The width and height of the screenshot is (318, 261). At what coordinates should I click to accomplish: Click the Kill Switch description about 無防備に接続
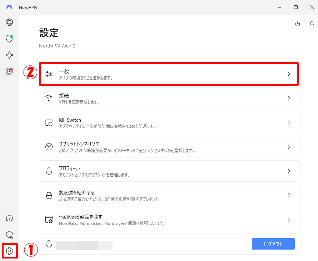point(107,126)
